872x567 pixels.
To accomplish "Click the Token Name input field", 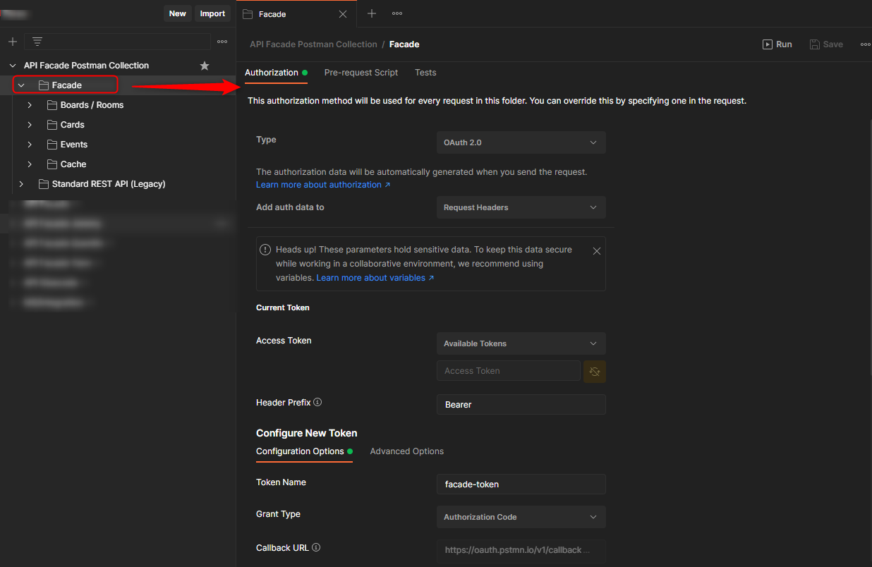I will [x=521, y=484].
